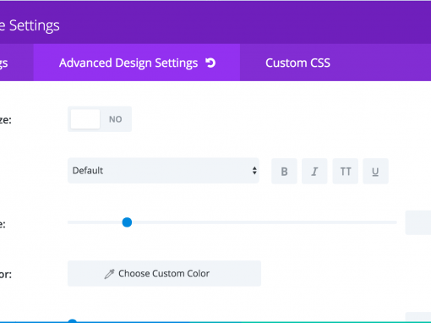The width and height of the screenshot is (431, 323).
Task: Toggle uppercase TT font style
Action: [346, 171]
